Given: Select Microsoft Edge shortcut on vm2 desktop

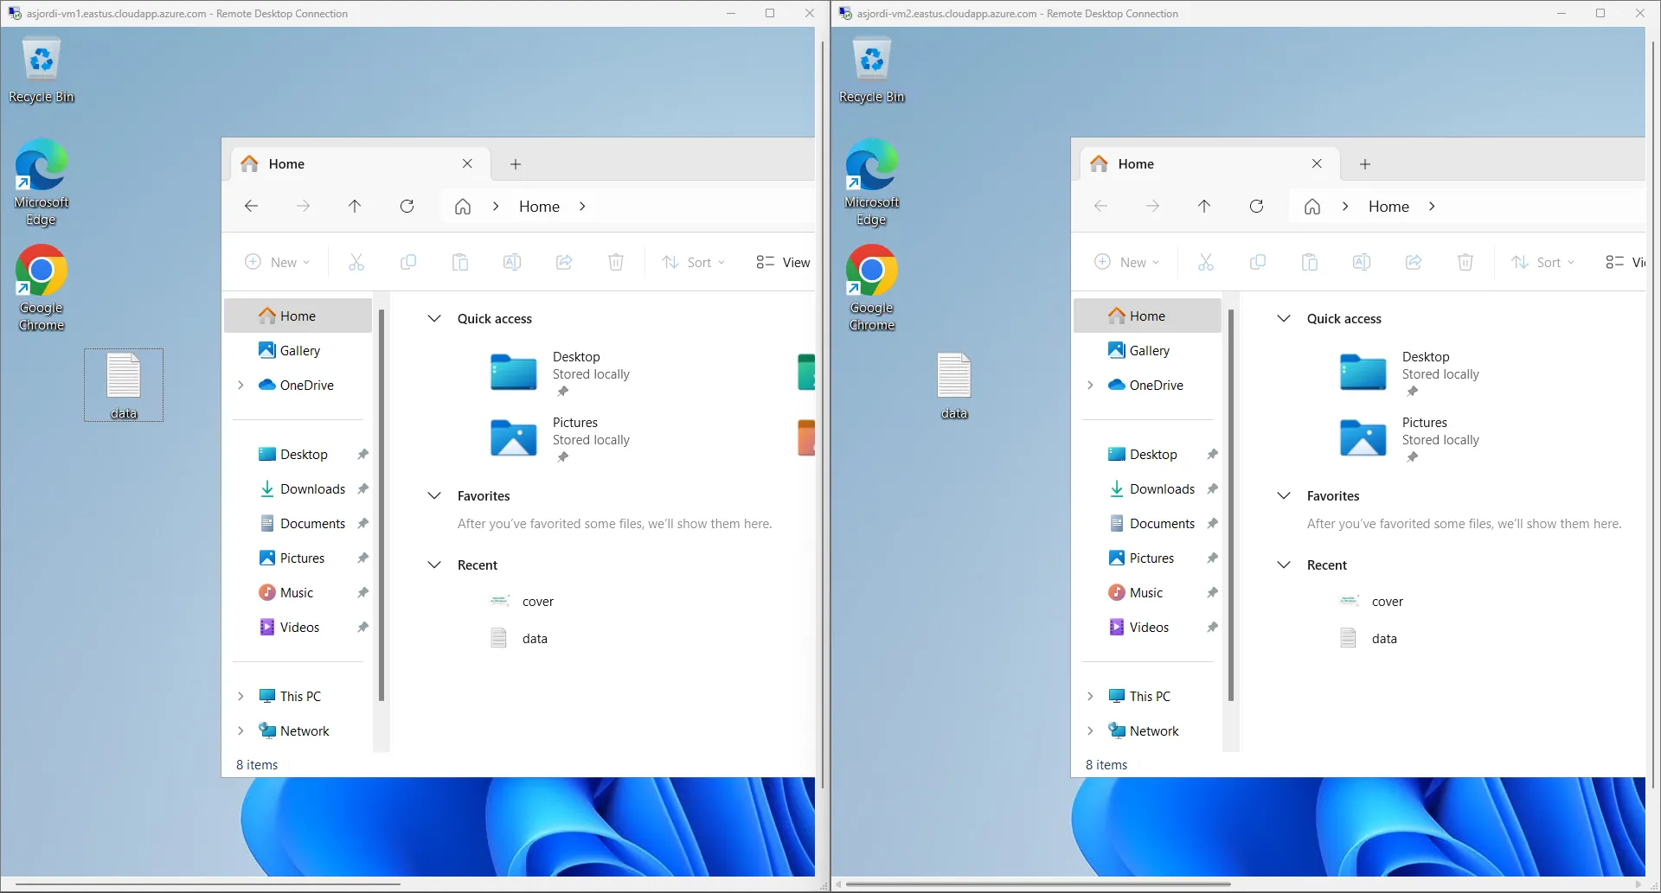Looking at the screenshot, I should tap(872, 182).
